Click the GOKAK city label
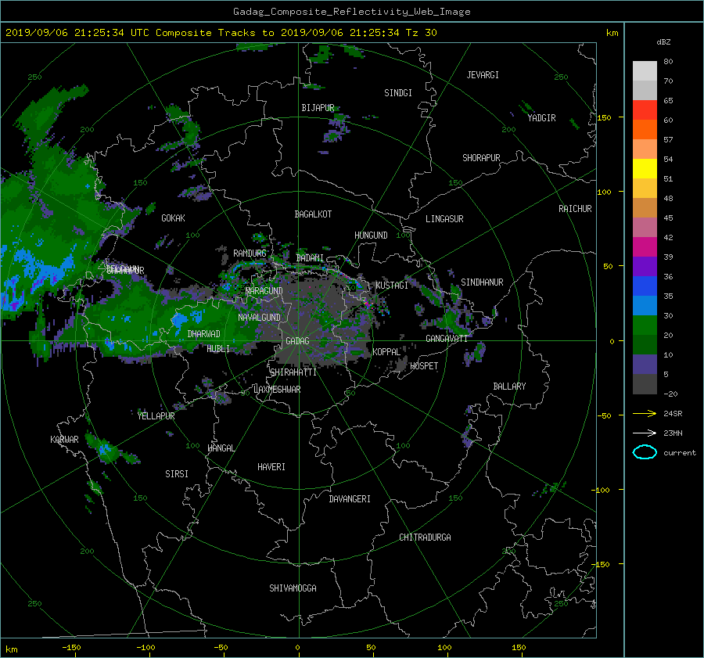Image resolution: width=704 pixels, height=658 pixels. [173, 218]
